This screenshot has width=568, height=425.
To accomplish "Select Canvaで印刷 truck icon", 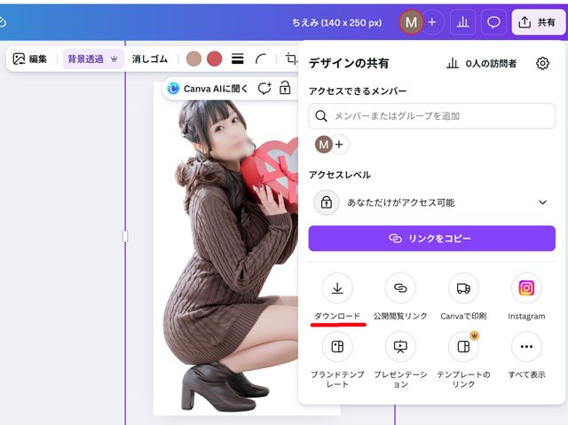I will [x=463, y=288].
